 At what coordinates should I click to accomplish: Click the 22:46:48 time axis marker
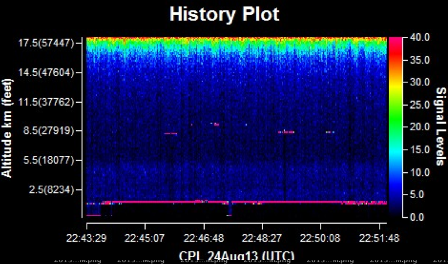coord(204,239)
